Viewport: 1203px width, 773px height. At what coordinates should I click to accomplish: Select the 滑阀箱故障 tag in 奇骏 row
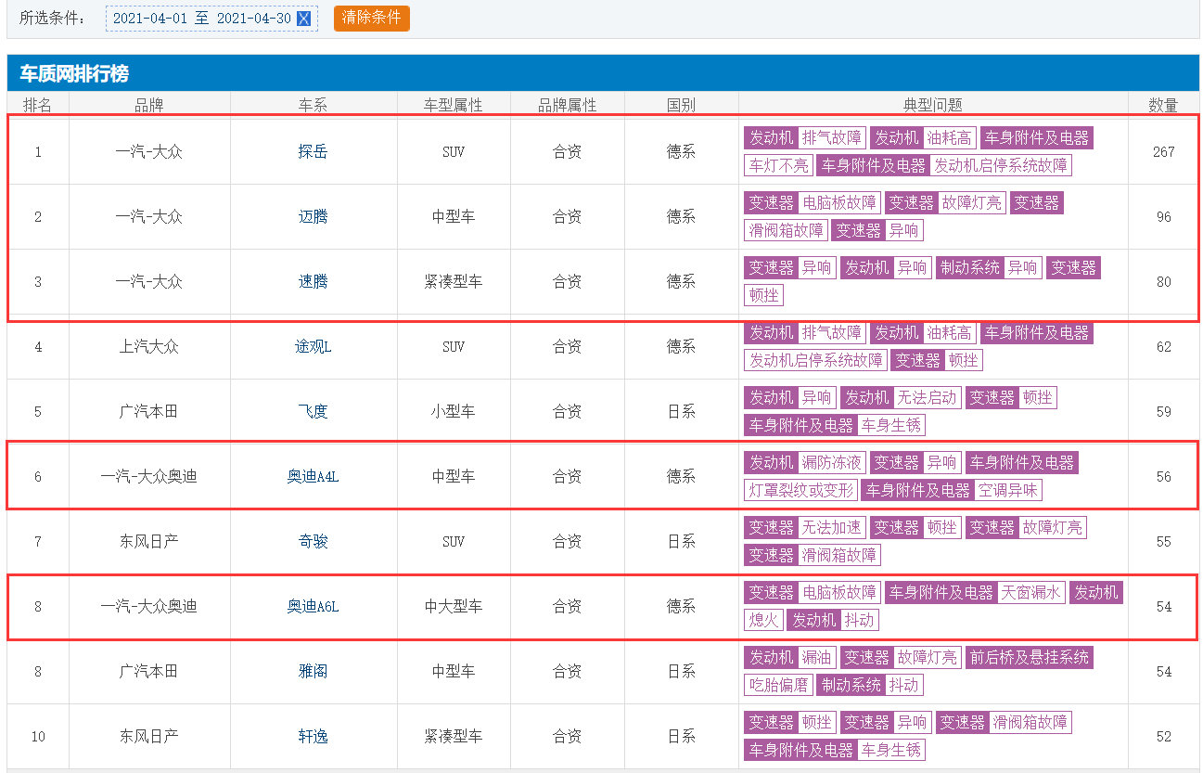click(839, 556)
